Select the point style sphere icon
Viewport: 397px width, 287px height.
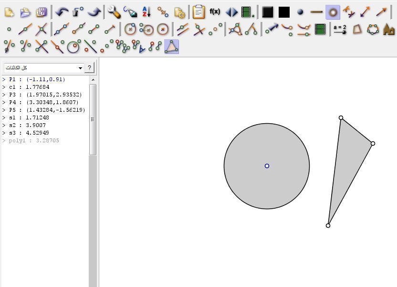tap(300, 12)
